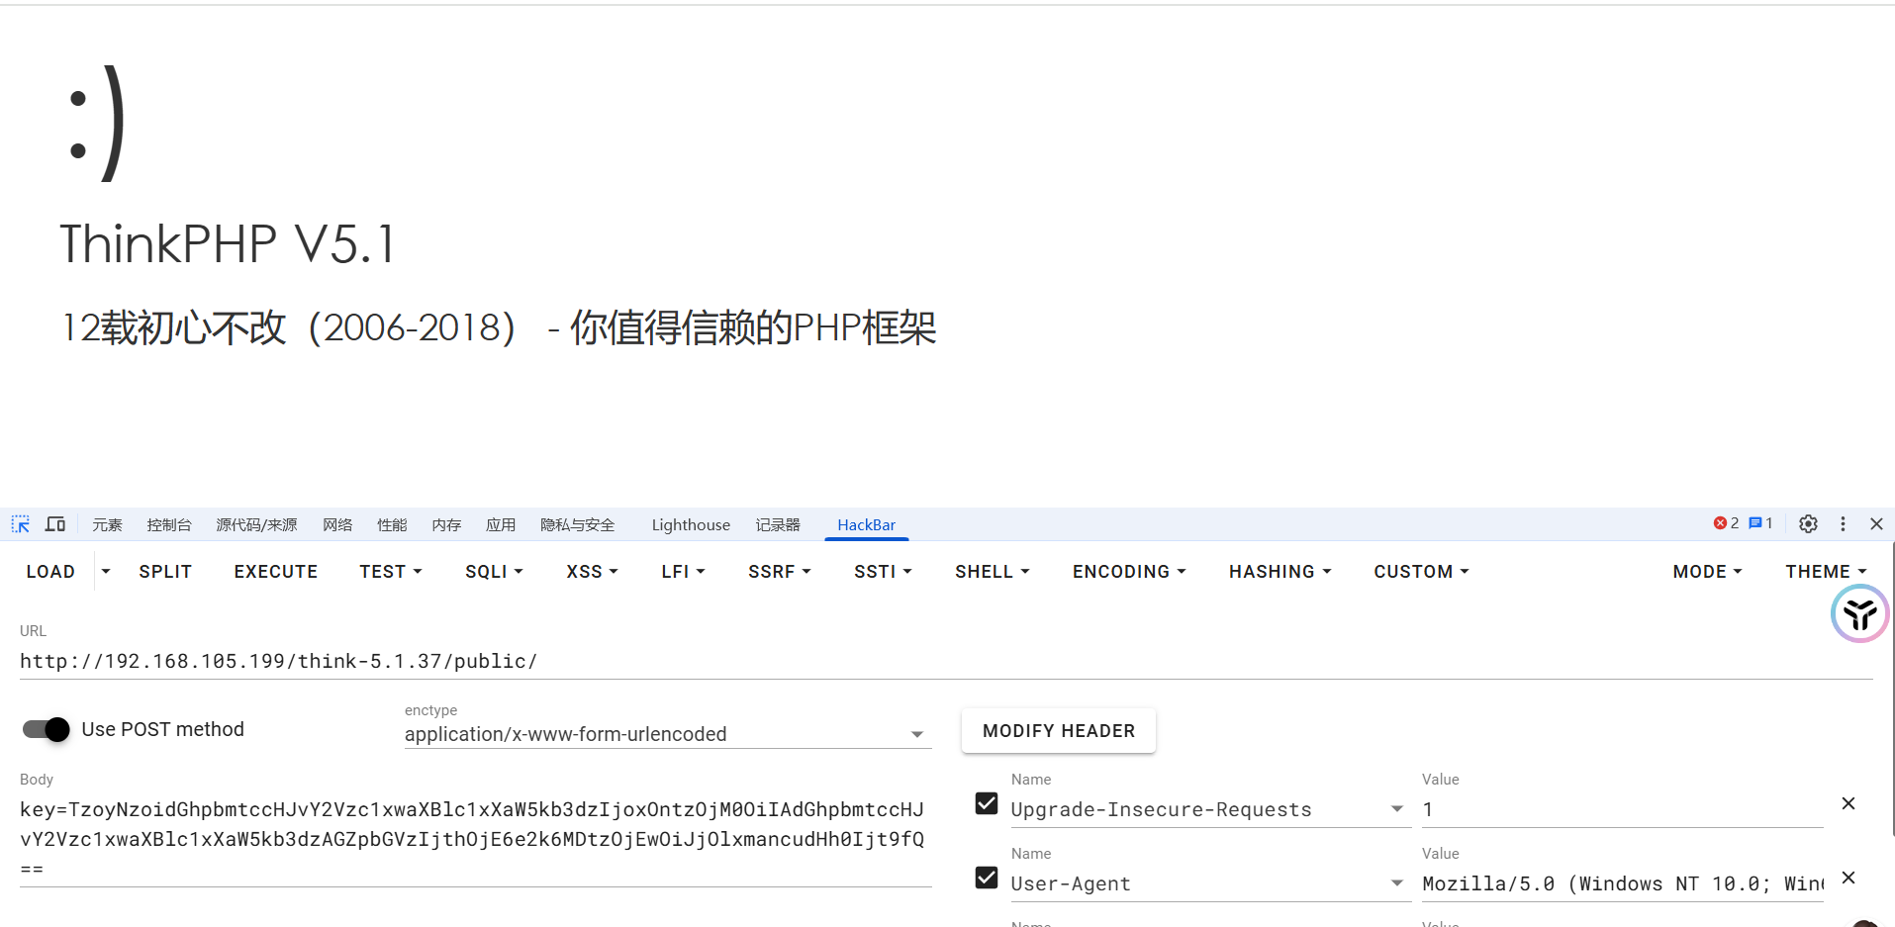Switch to the 记录器 tab
This screenshot has height=927, width=1895.
pyautogui.click(x=778, y=524)
